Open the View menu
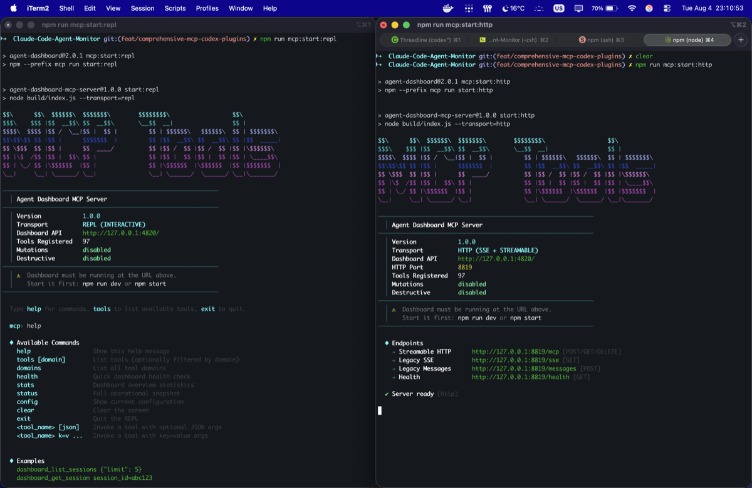The image size is (752, 488). 113,8
